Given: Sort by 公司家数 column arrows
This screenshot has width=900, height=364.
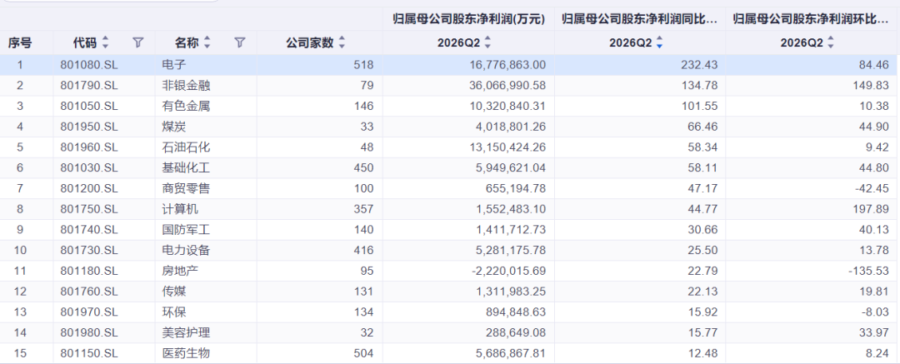Looking at the screenshot, I should pos(342,42).
